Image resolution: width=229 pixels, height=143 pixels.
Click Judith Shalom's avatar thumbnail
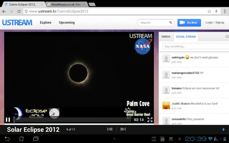tap(166, 105)
